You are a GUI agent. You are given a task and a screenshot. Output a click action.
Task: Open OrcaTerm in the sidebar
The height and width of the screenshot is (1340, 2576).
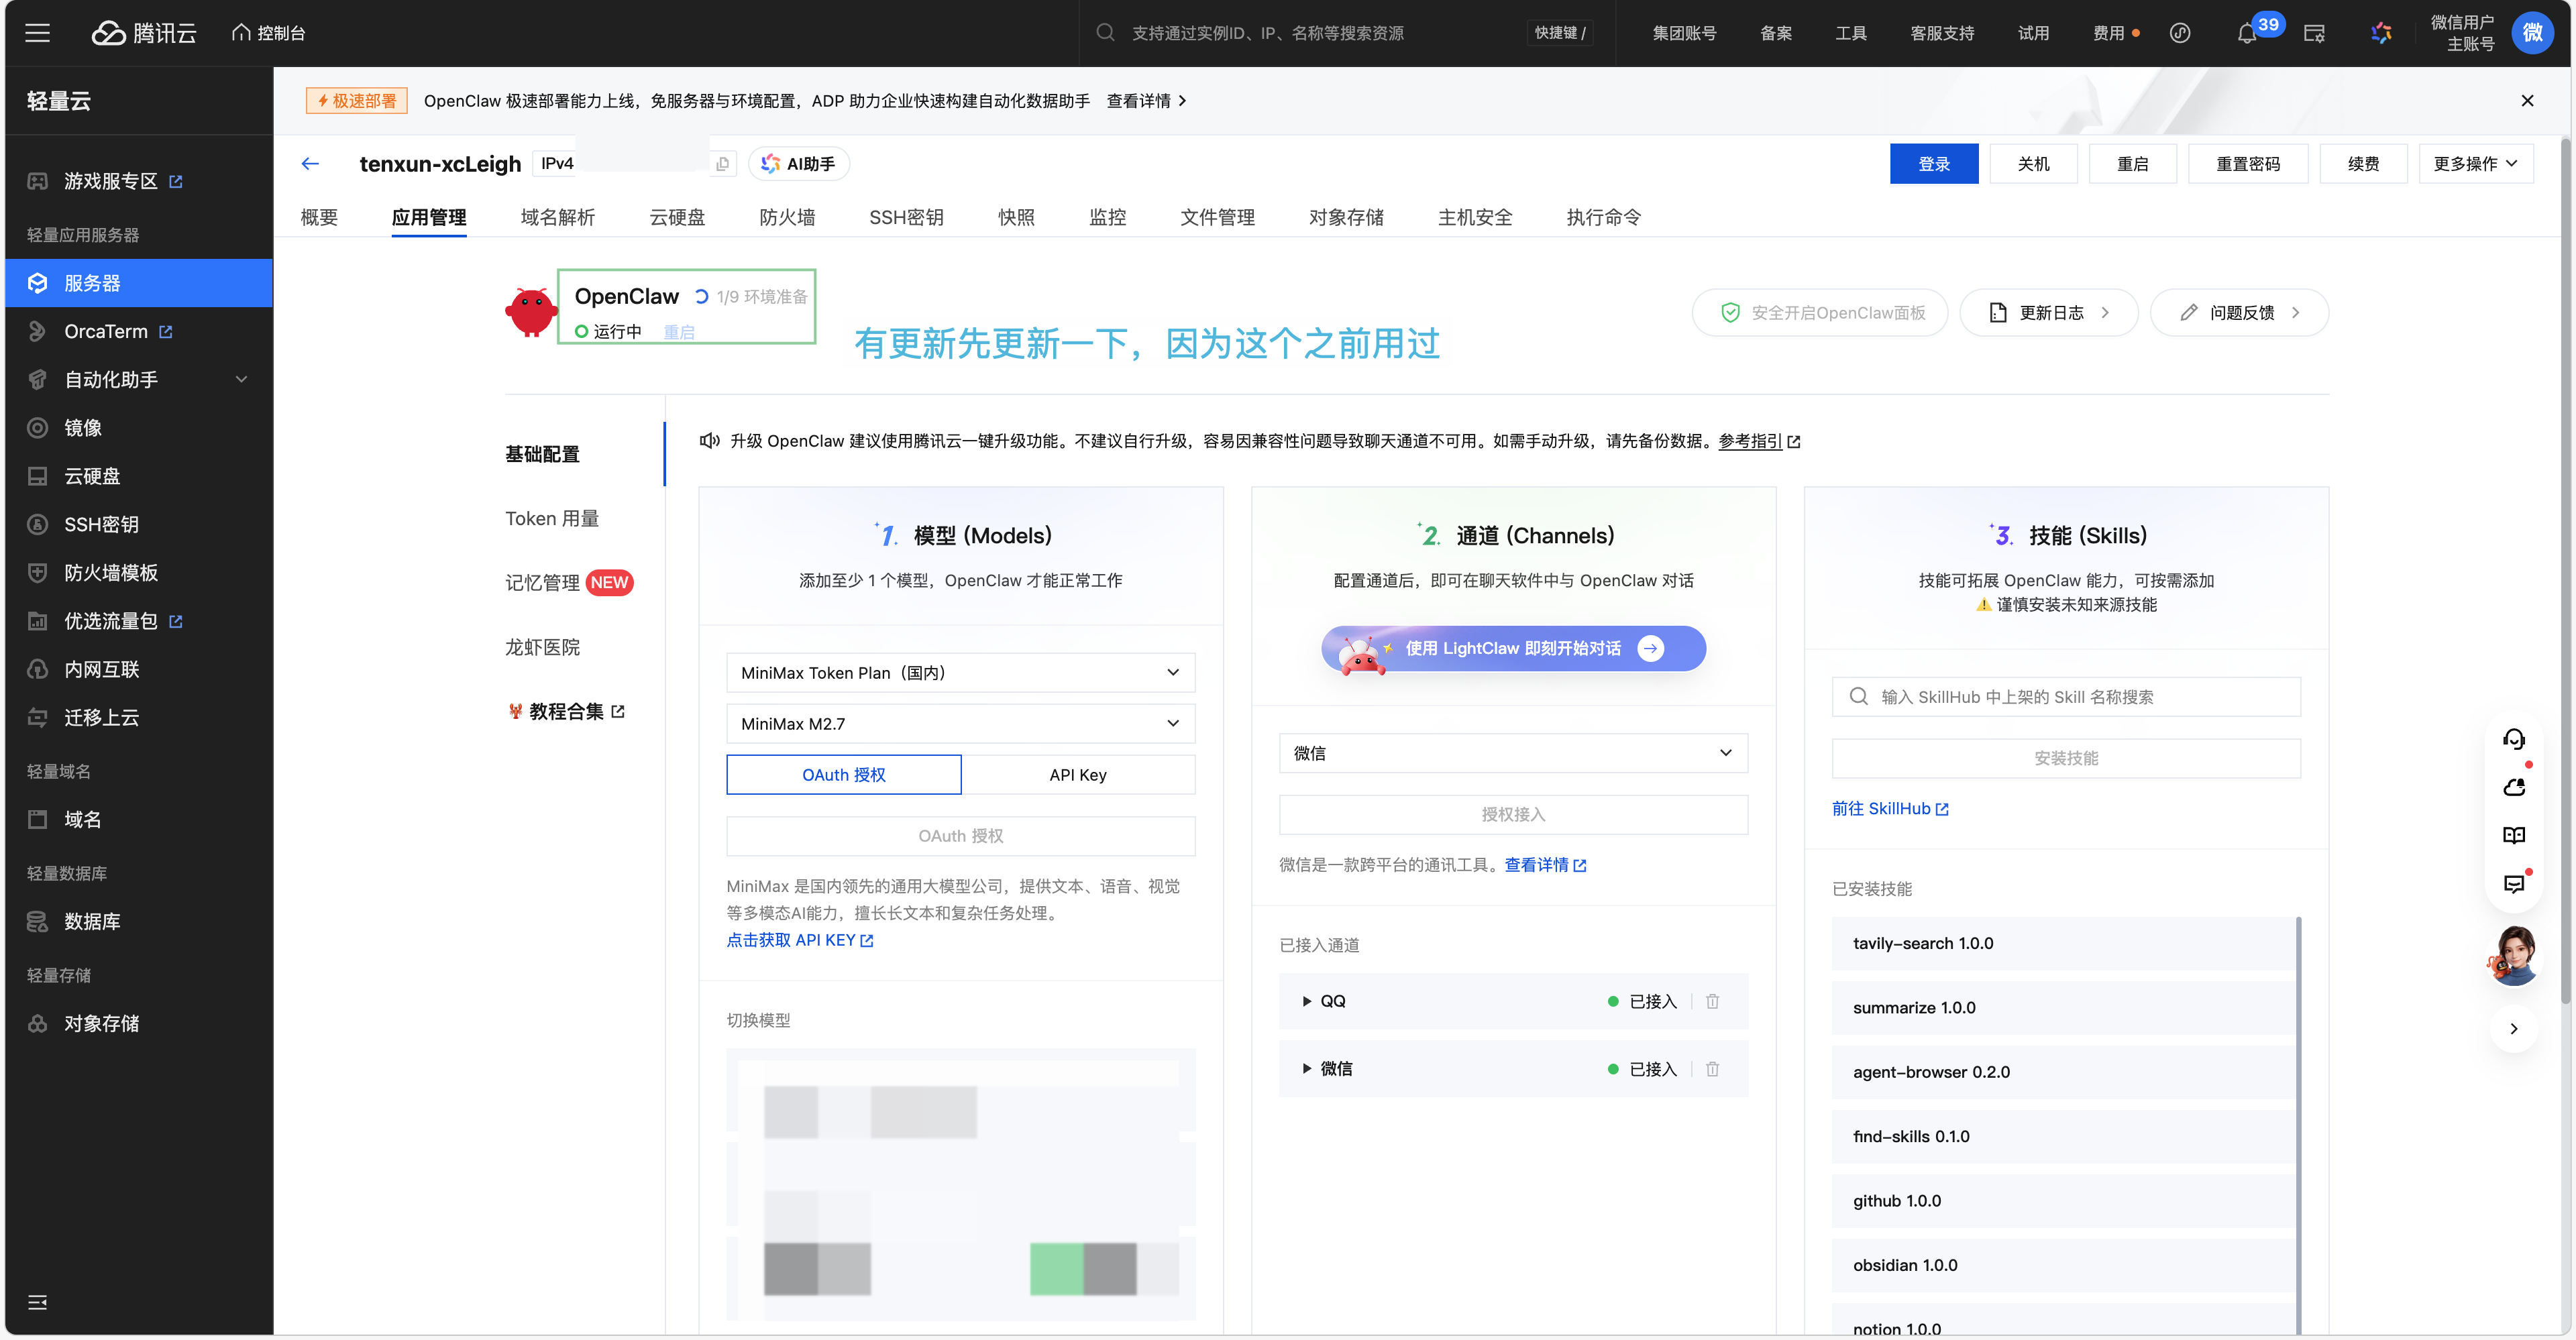106,331
